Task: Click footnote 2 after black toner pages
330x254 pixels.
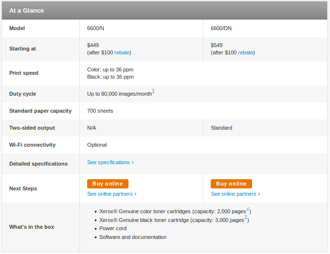Action: point(246,217)
